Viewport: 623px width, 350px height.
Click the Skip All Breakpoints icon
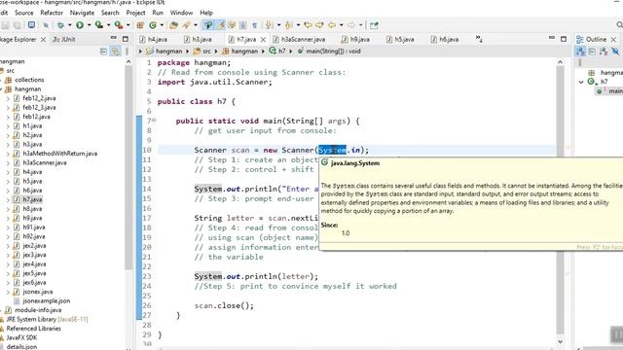(x=46, y=25)
